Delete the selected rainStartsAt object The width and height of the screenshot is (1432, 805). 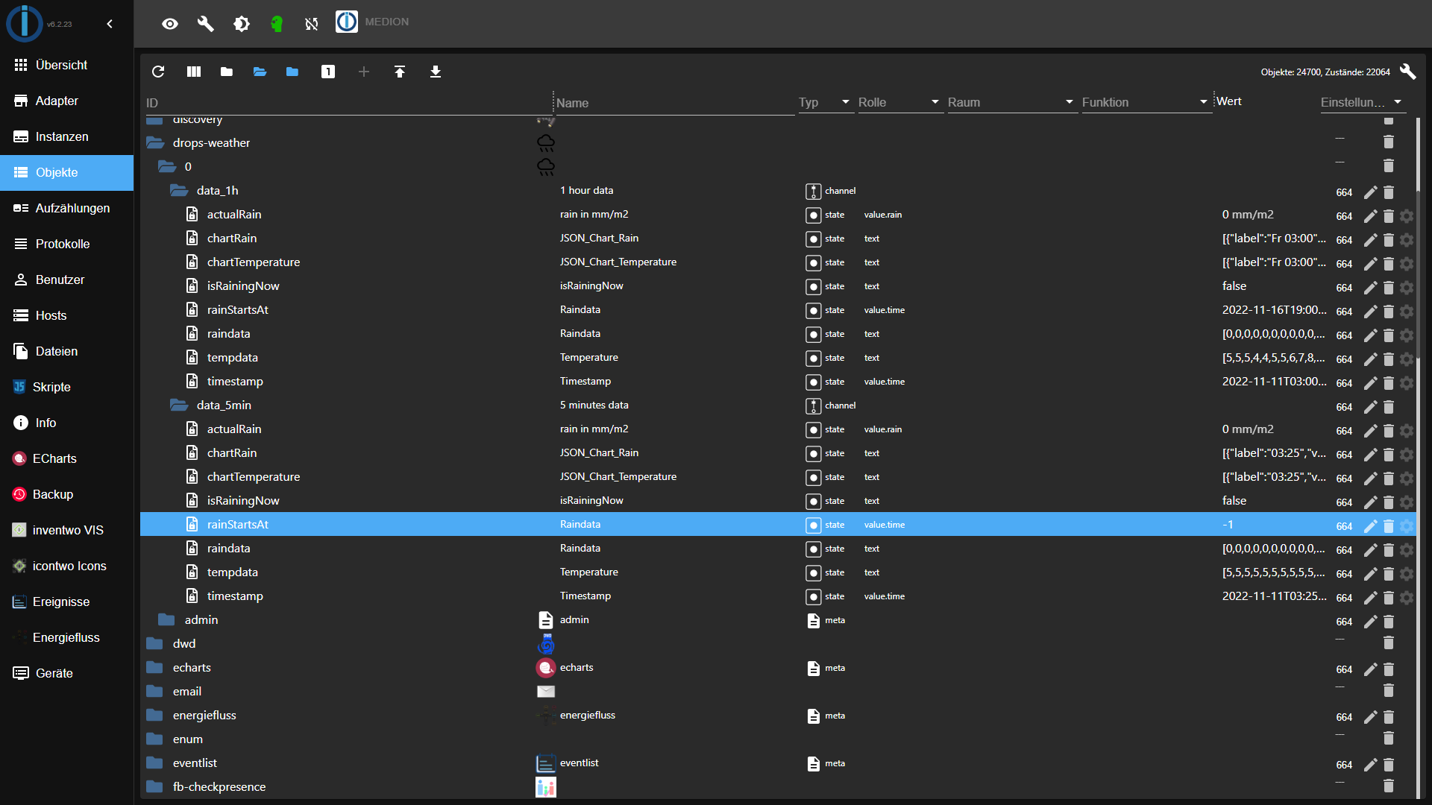(x=1389, y=526)
